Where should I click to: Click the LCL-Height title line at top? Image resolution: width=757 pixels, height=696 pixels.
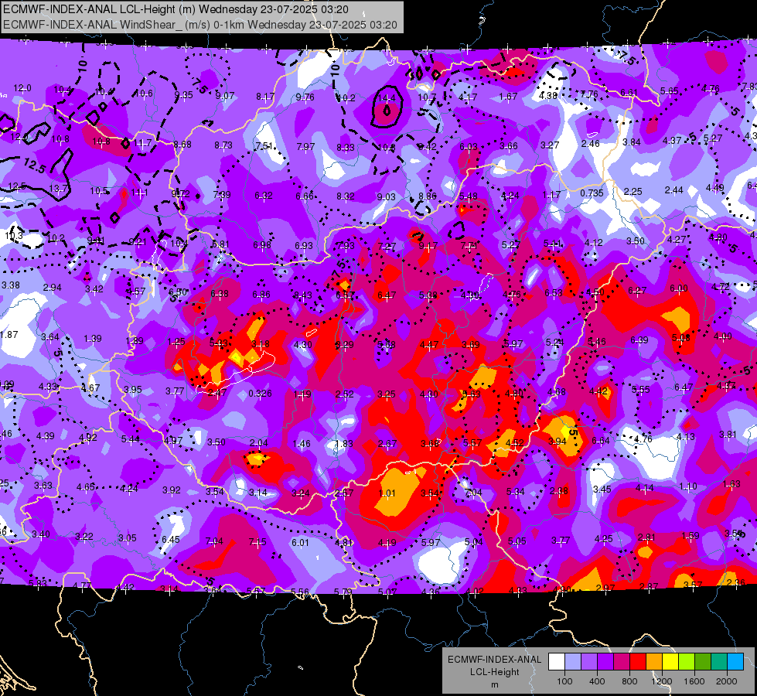tap(176, 9)
